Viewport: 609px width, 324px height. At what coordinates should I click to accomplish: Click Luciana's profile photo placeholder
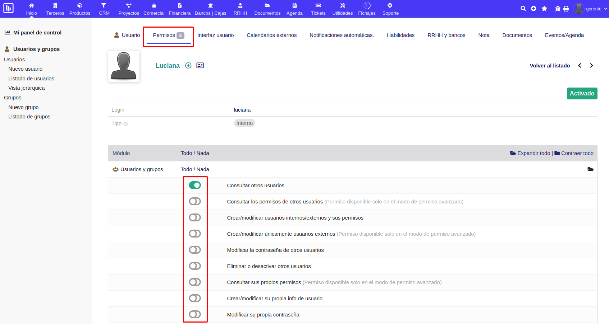124,66
